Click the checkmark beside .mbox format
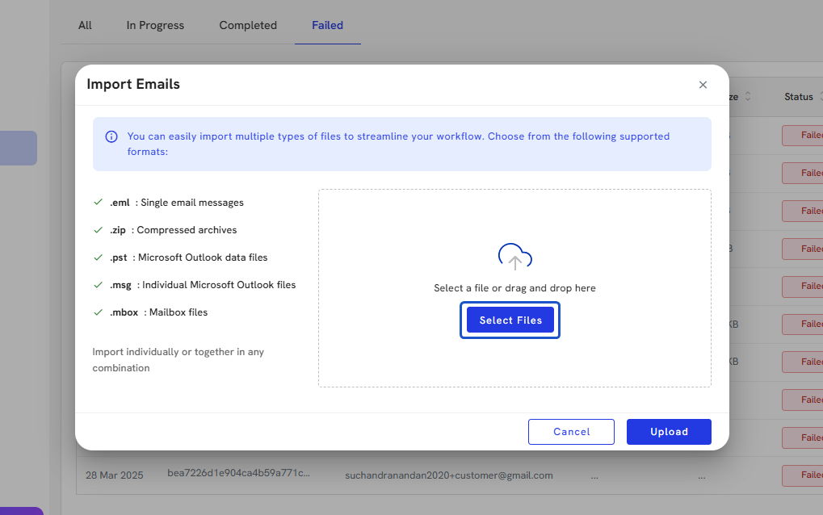The width and height of the screenshot is (823, 515). tap(98, 312)
